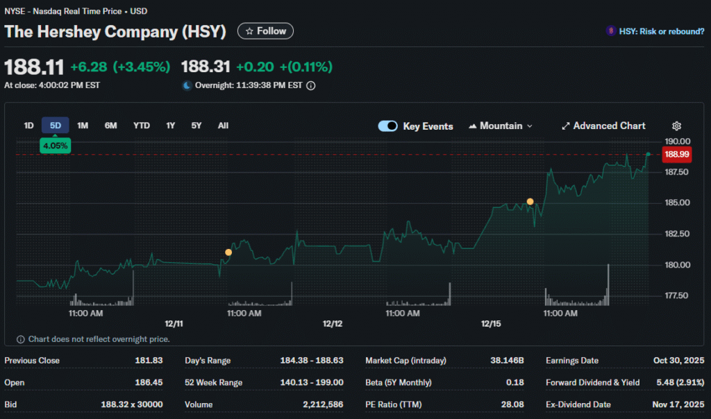Show All historical price range
This screenshot has height=419, width=711.
pos(223,126)
